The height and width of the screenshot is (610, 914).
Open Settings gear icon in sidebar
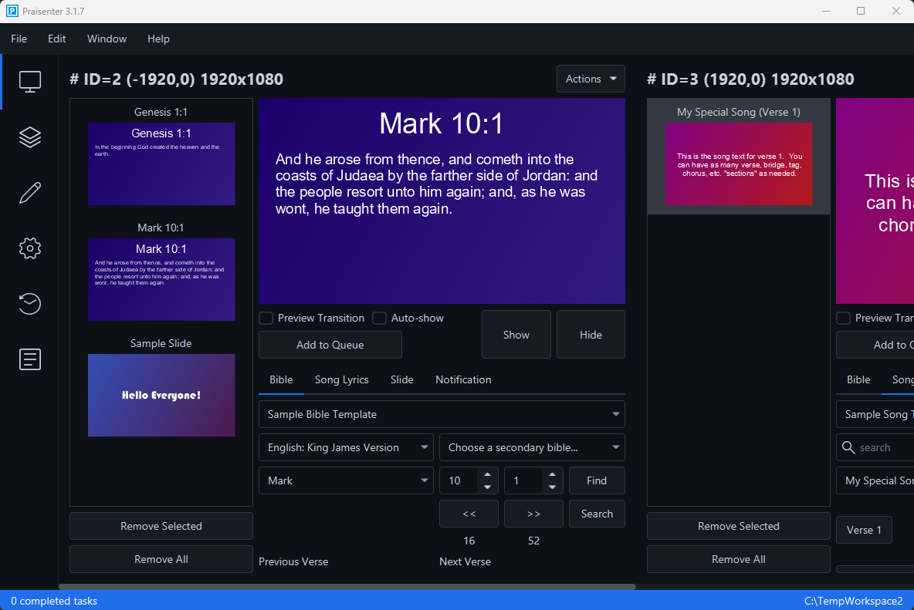[30, 248]
